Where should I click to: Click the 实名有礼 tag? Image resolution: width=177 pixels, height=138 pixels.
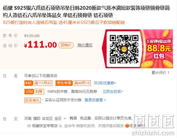pyautogui.click(x=33, y=100)
